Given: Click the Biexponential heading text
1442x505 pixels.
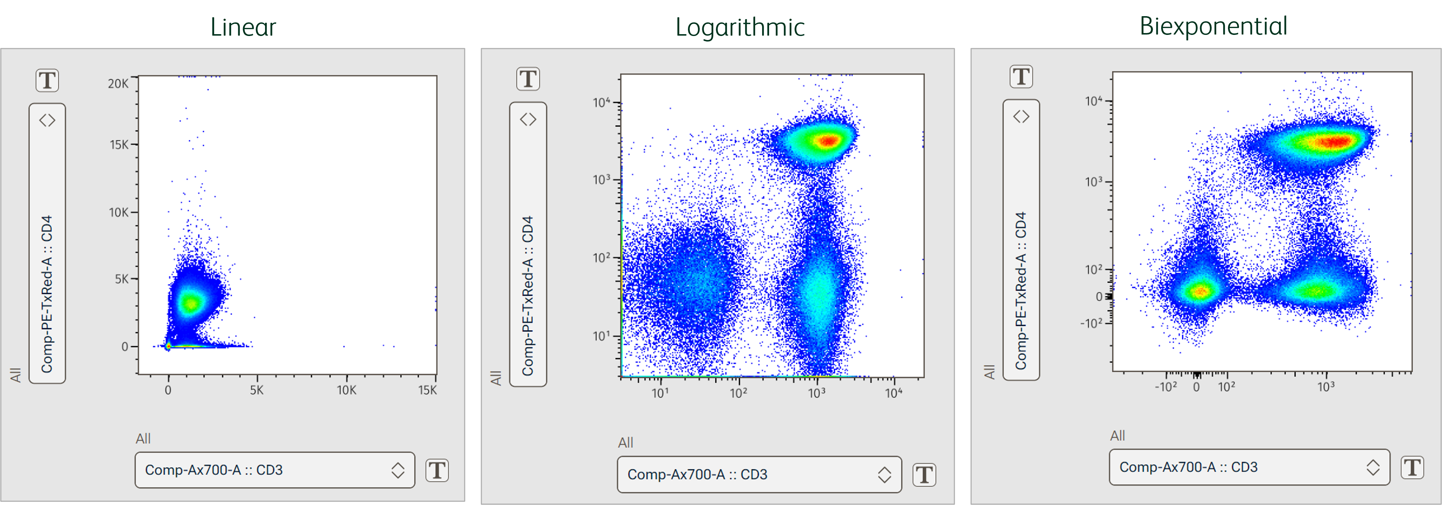Looking at the screenshot, I should (x=1213, y=26).
